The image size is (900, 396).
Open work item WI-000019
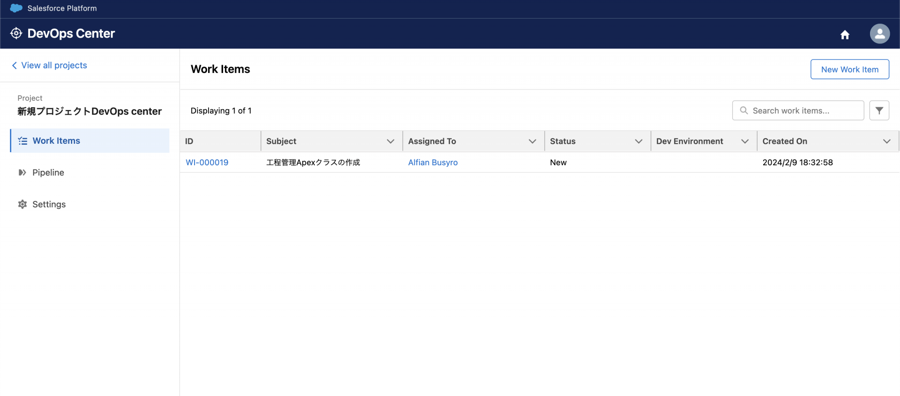coord(207,162)
